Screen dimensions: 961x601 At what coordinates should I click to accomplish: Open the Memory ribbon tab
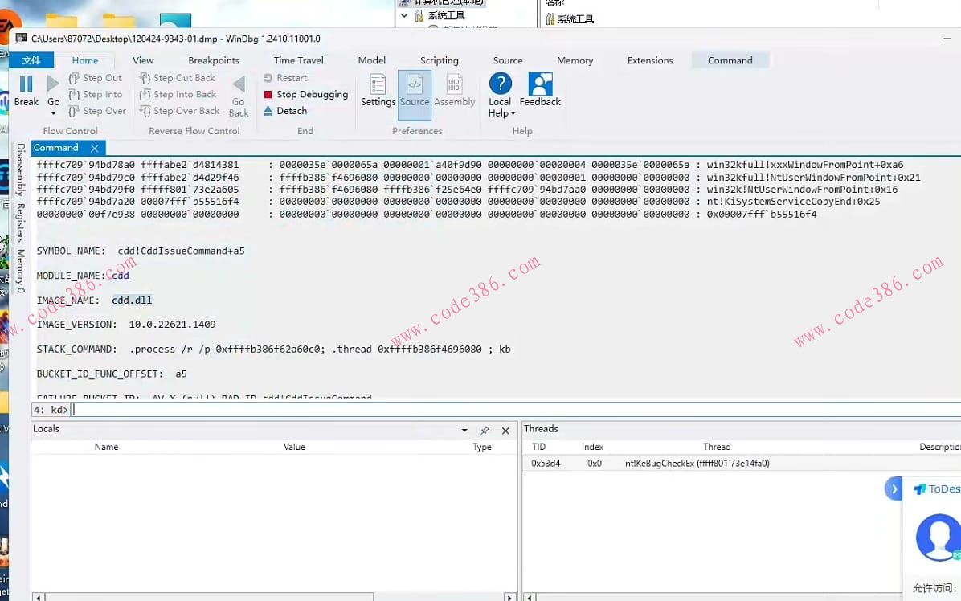click(575, 60)
